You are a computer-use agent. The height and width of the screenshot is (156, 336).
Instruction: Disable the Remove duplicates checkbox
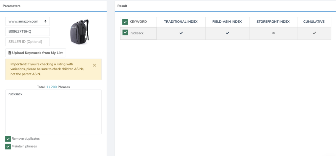[8, 139]
